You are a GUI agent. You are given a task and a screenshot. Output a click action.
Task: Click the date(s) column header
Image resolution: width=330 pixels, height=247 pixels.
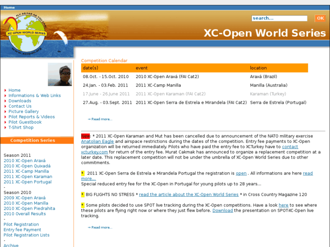pos(90,68)
